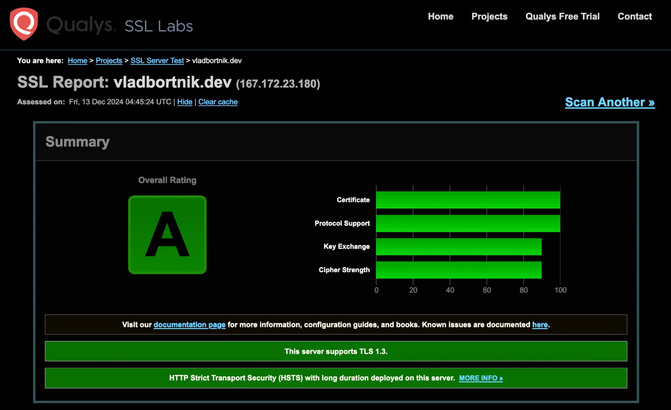Open MORE INFO about HSTS
Viewport: 671px width, 410px height.
(481, 378)
